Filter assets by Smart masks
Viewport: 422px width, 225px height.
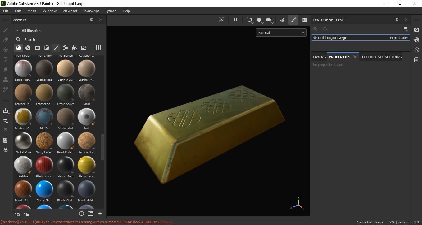pos(37,48)
